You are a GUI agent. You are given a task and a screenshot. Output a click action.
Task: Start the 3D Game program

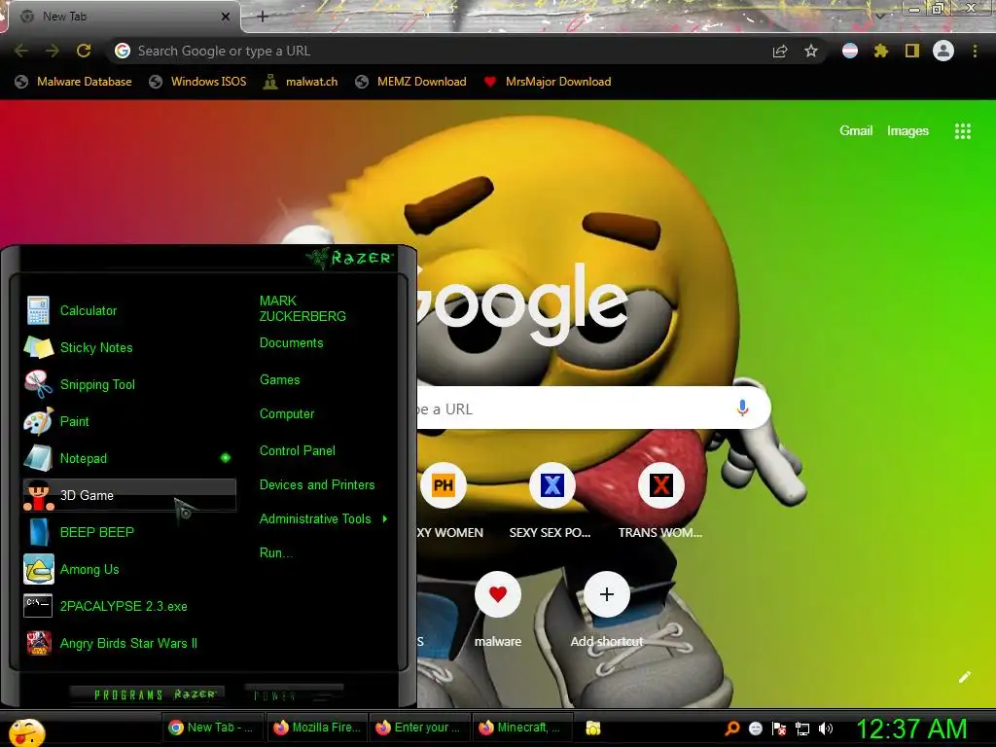pos(129,495)
